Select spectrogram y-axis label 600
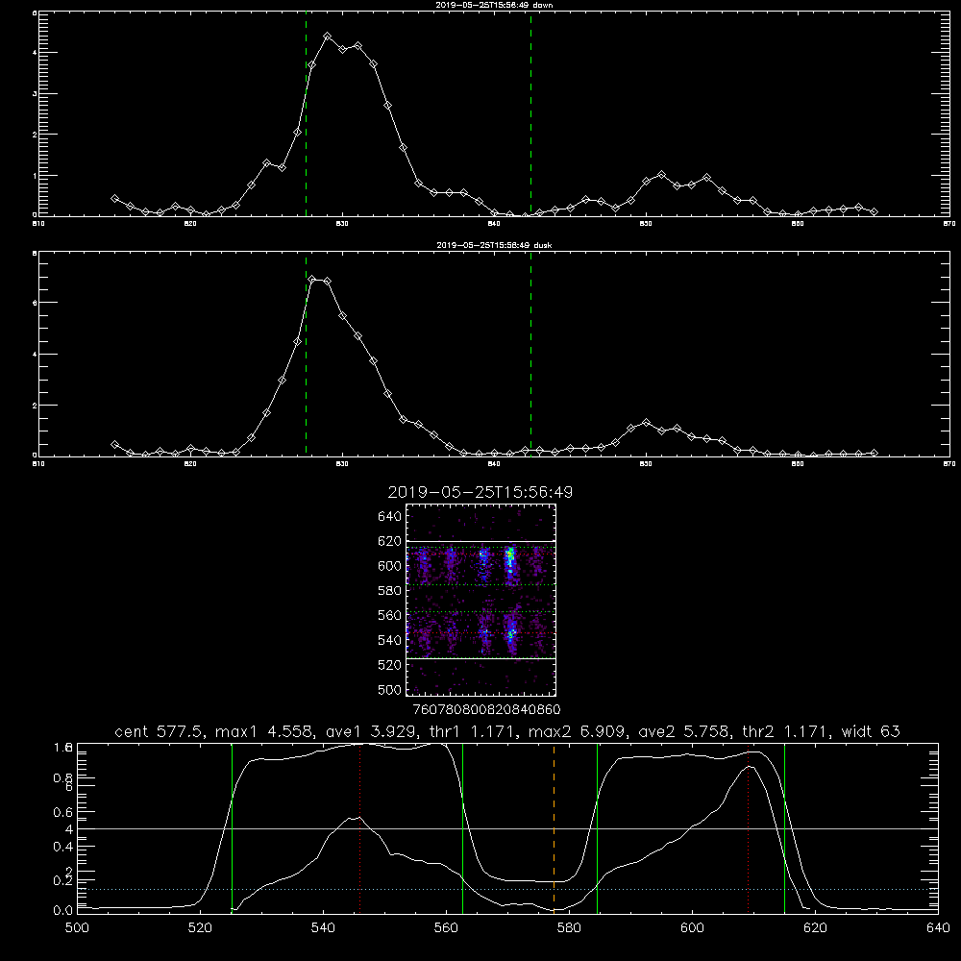 (390, 566)
